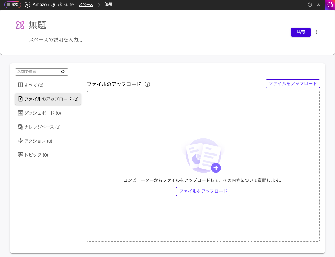
Task: Select the ダッシュボード sidebar icon
Action: tap(20, 113)
